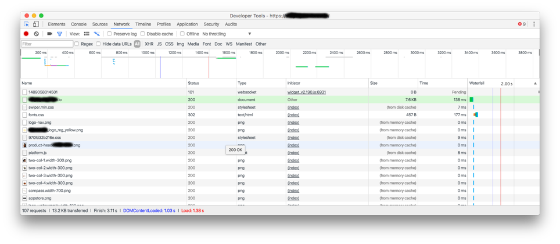
Task: Select the Network tab
Action: (x=121, y=24)
